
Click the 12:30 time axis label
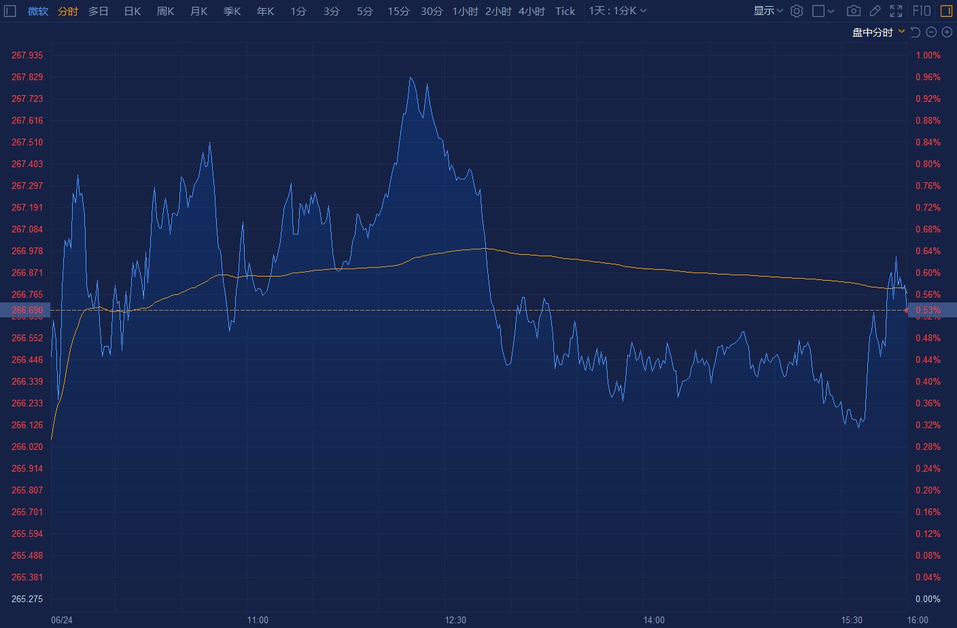click(x=455, y=620)
